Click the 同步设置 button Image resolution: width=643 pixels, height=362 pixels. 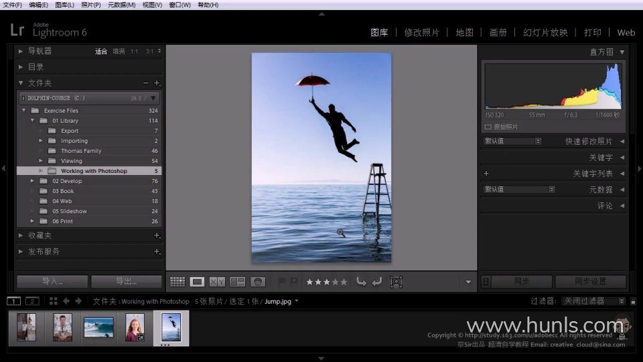click(x=590, y=282)
